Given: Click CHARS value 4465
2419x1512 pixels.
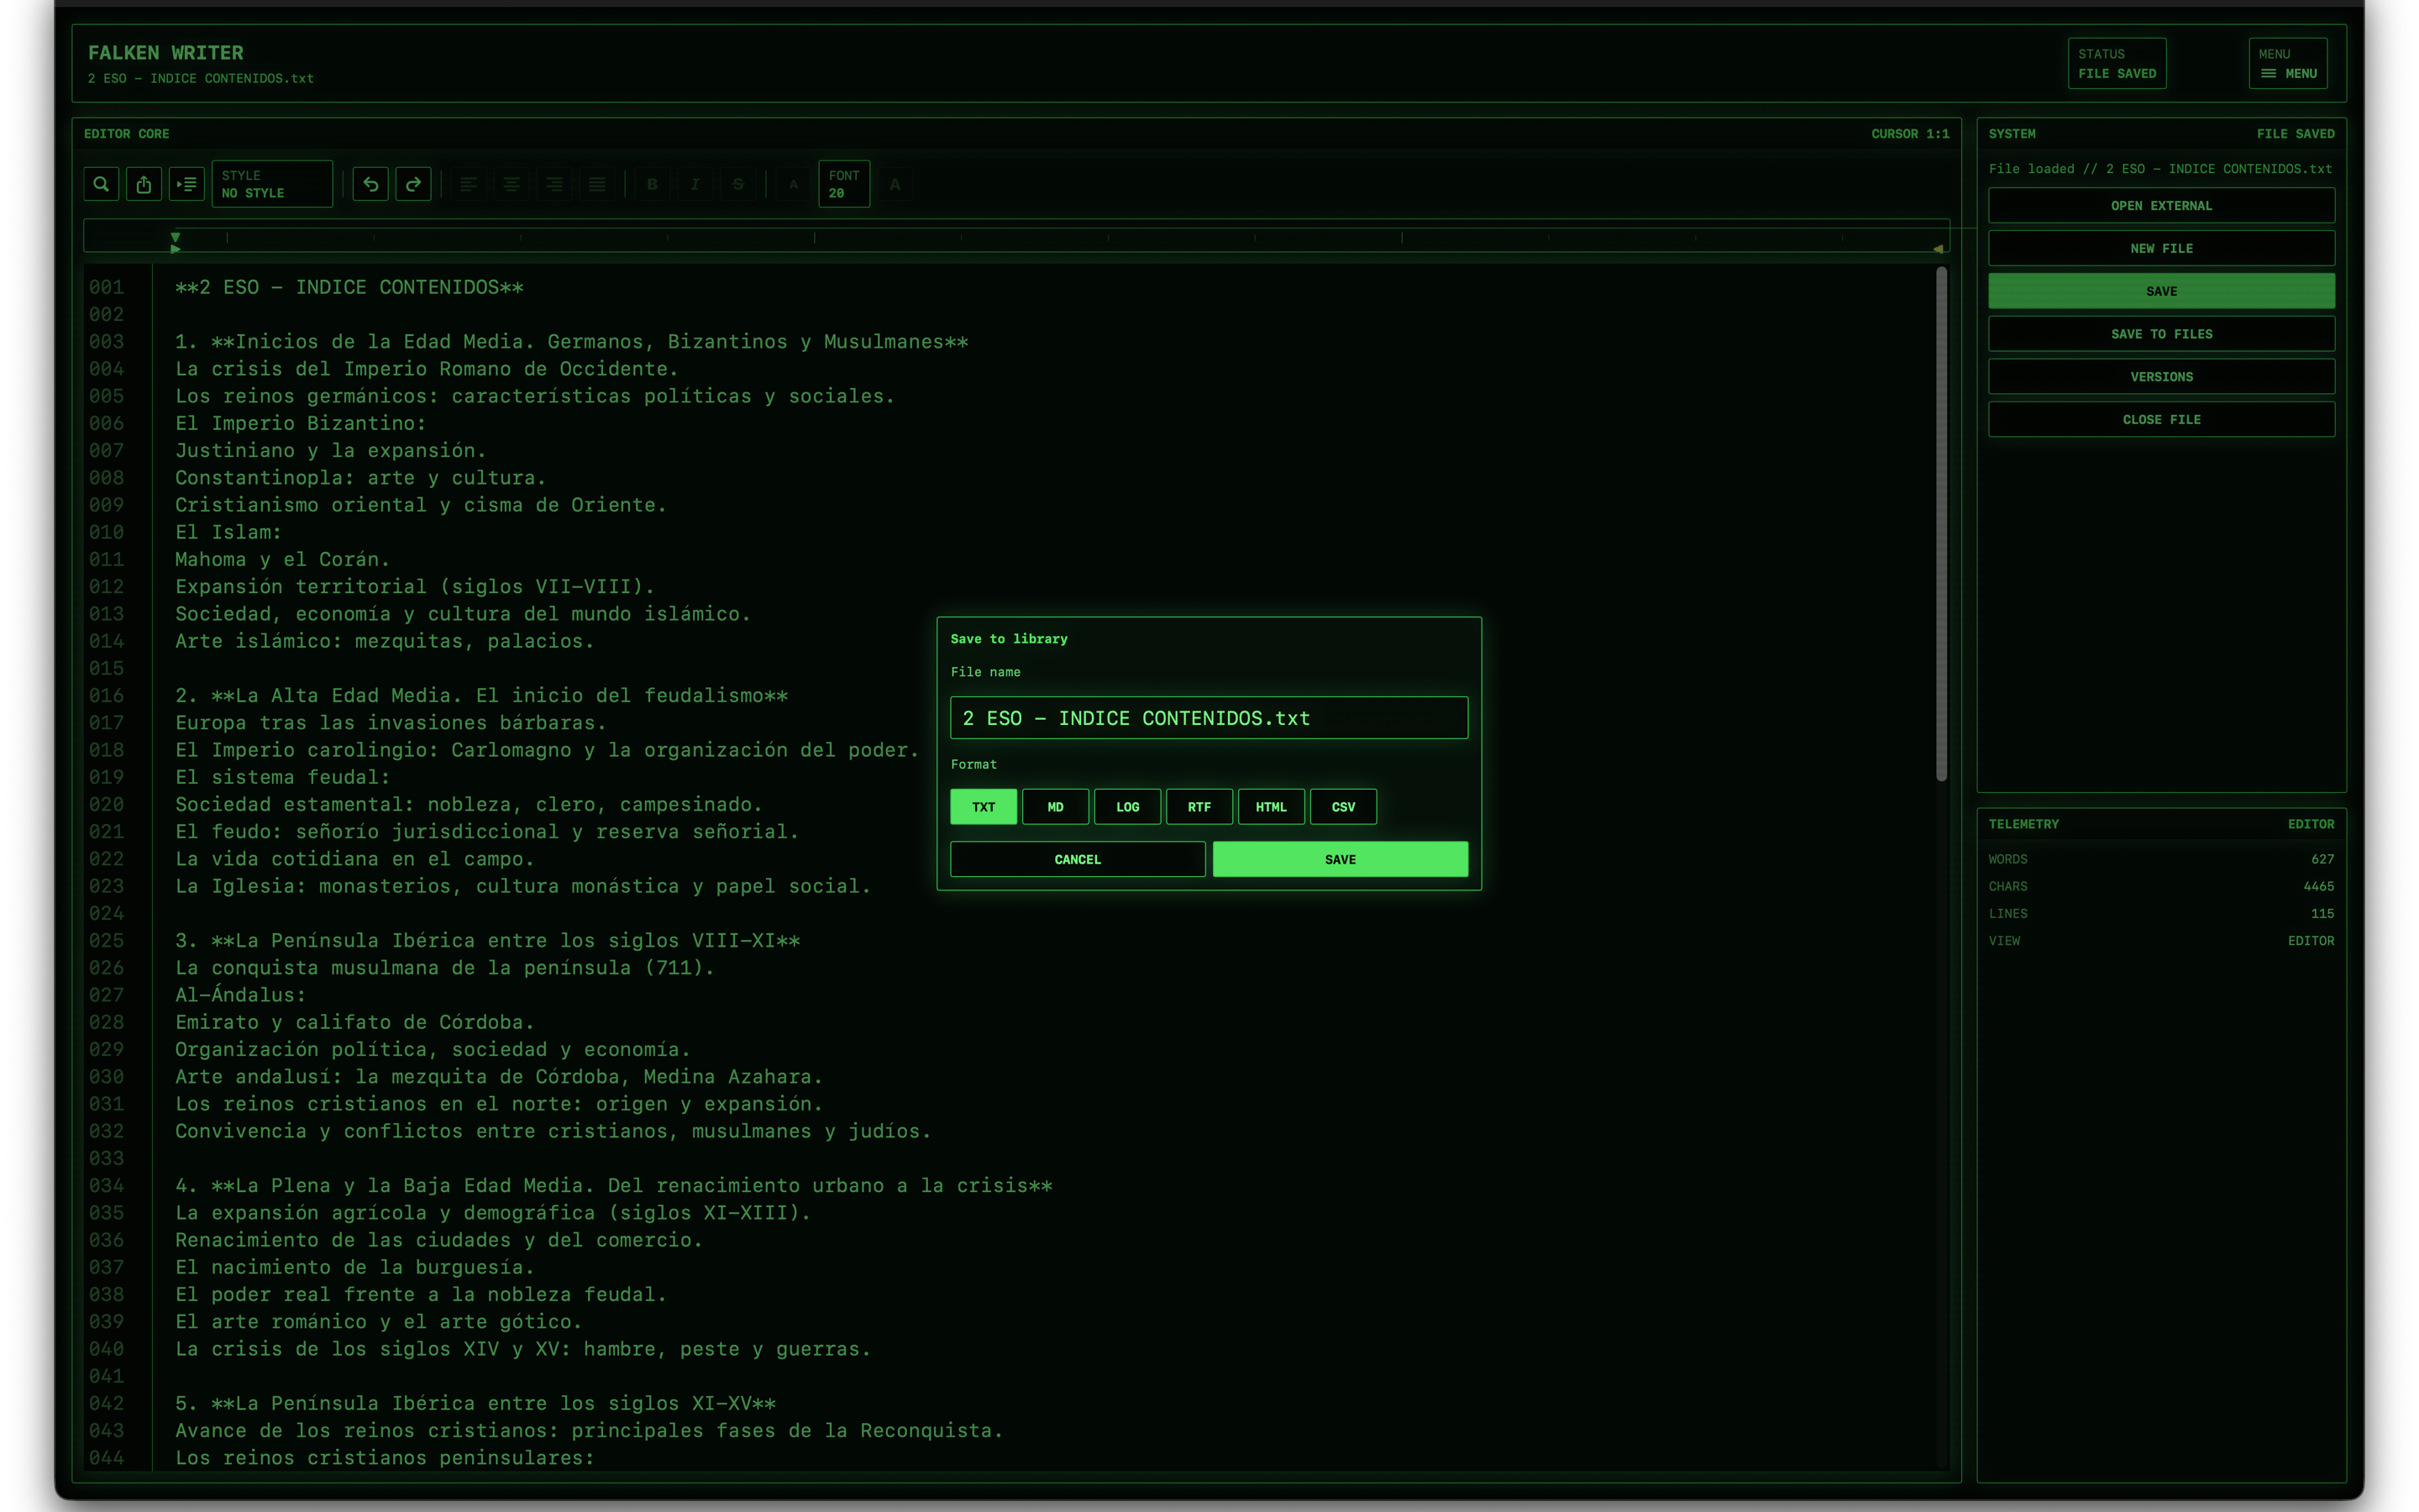Looking at the screenshot, I should [x=2318, y=886].
